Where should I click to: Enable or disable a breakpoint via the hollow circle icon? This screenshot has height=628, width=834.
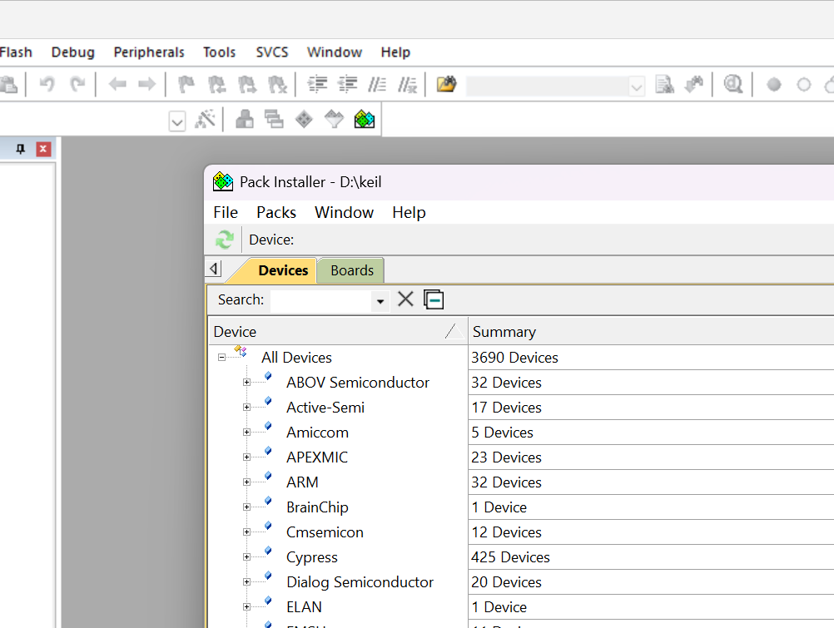[804, 85]
